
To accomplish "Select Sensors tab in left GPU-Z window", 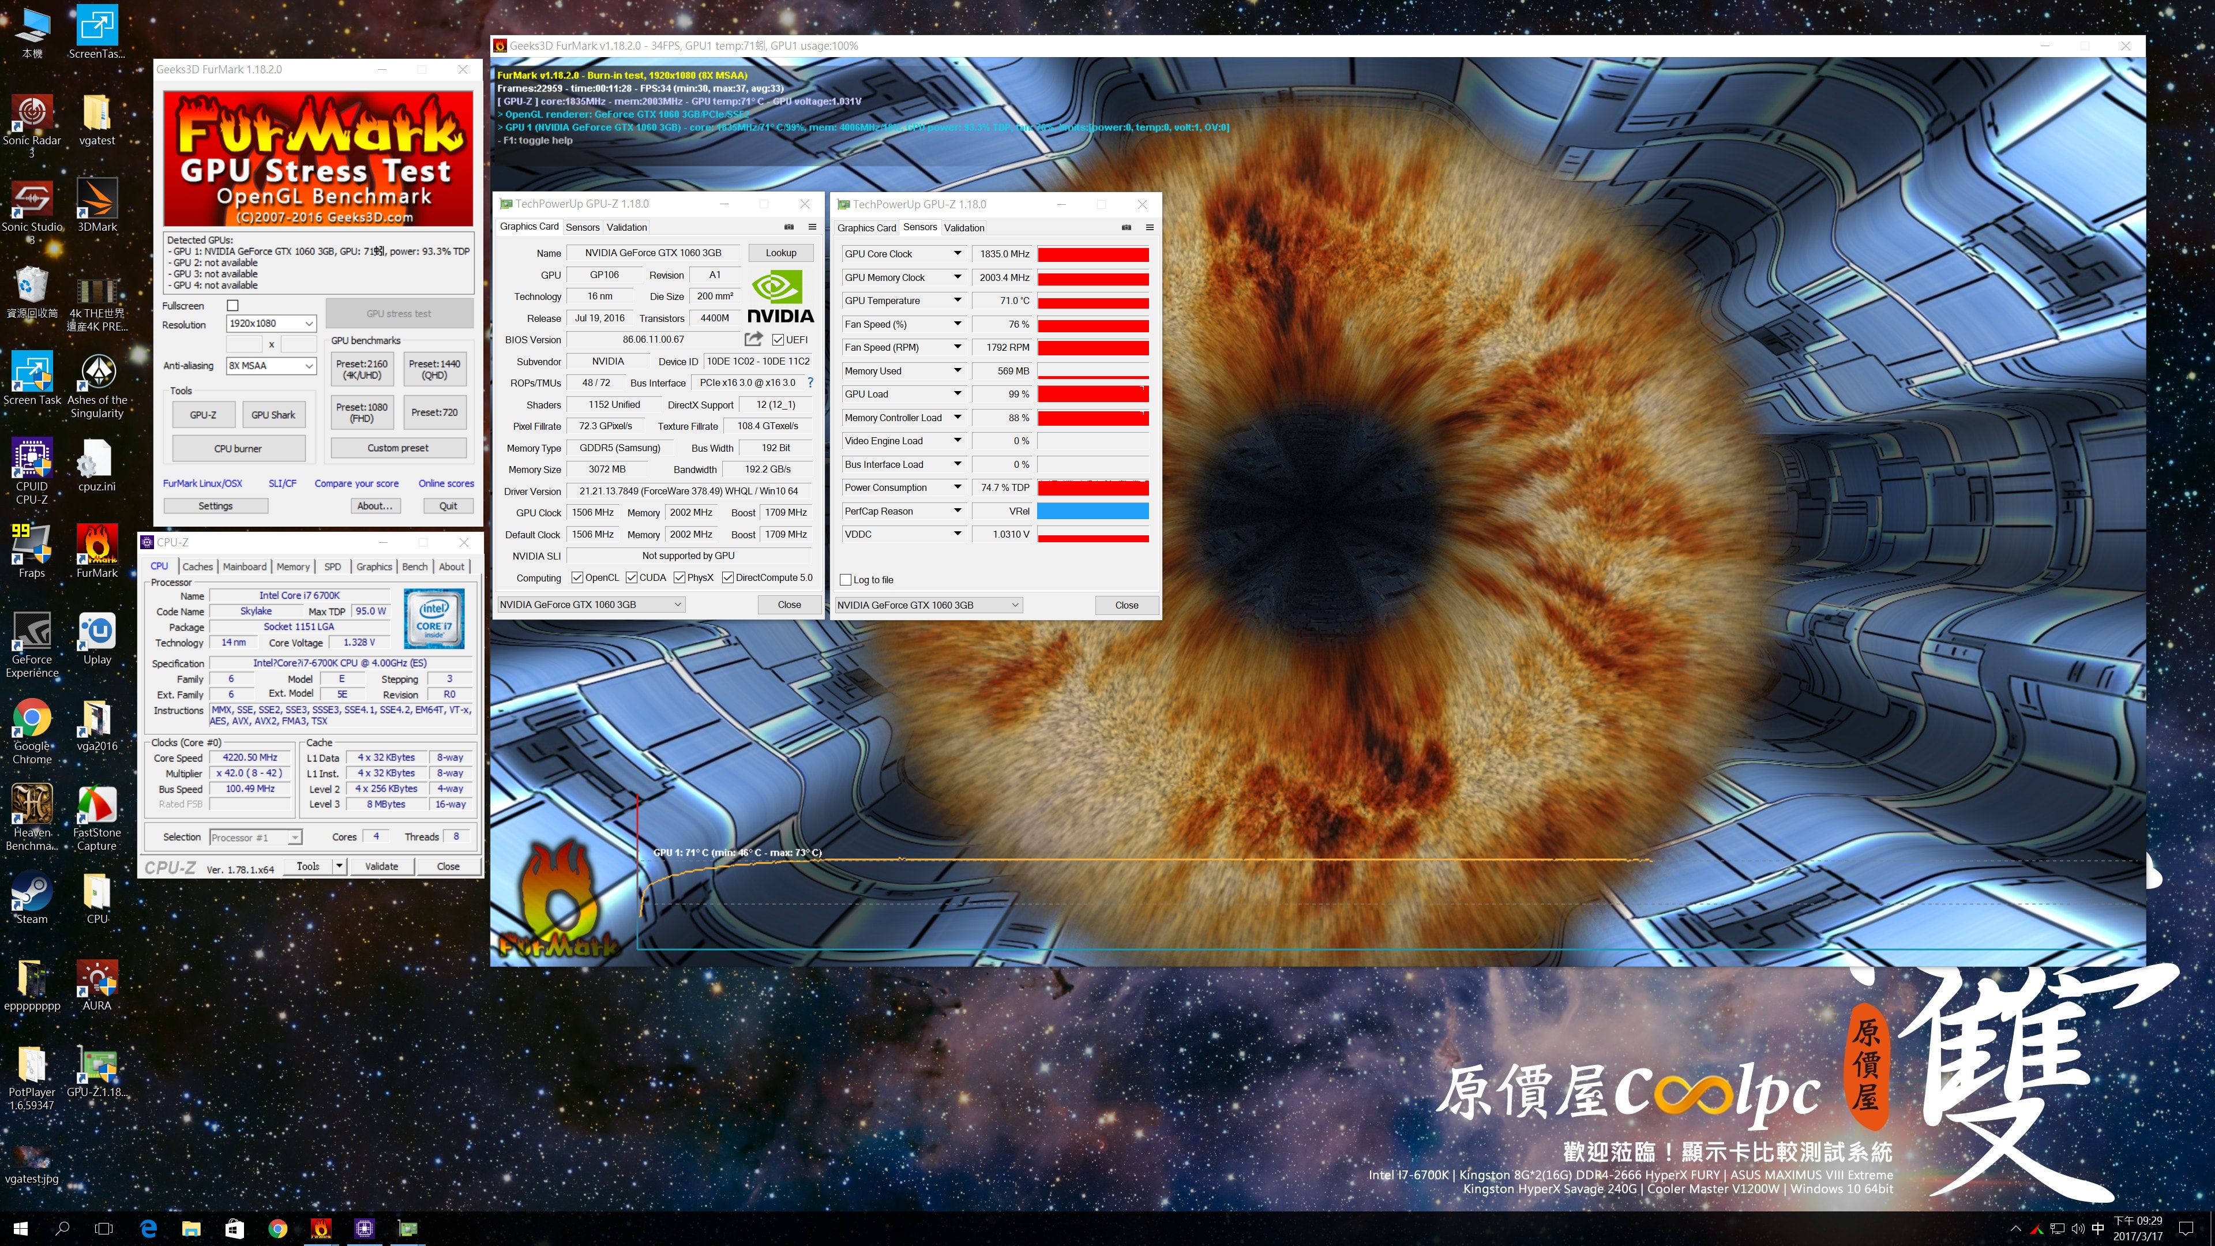I will tap(582, 227).
